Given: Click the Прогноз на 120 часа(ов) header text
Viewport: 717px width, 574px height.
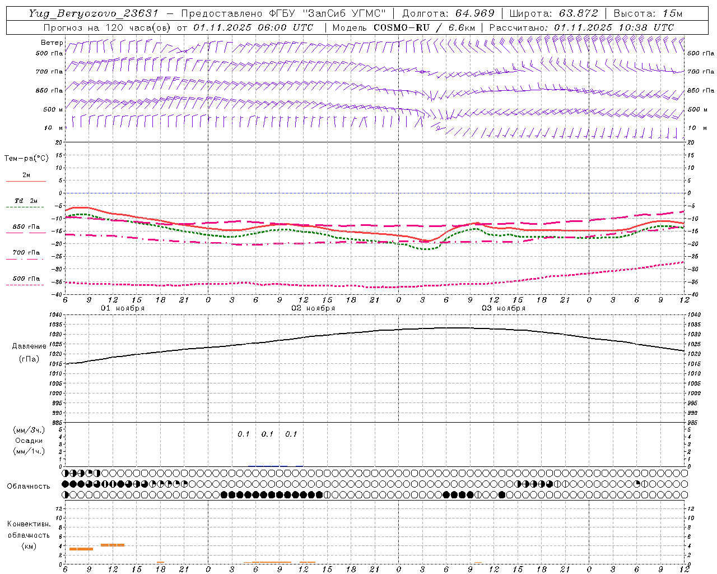Looking at the screenshot, I should click(x=106, y=27).
